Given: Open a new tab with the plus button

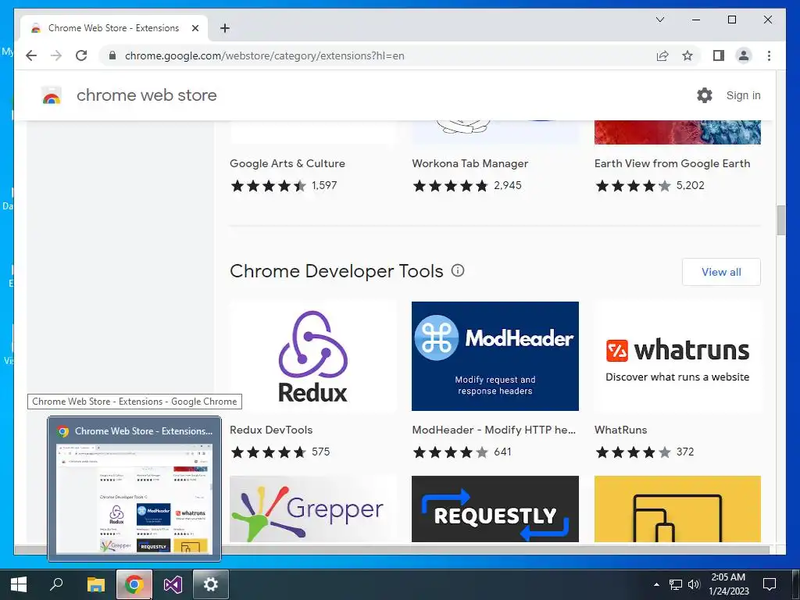Looking at the screenshot, I should (224, 28).
